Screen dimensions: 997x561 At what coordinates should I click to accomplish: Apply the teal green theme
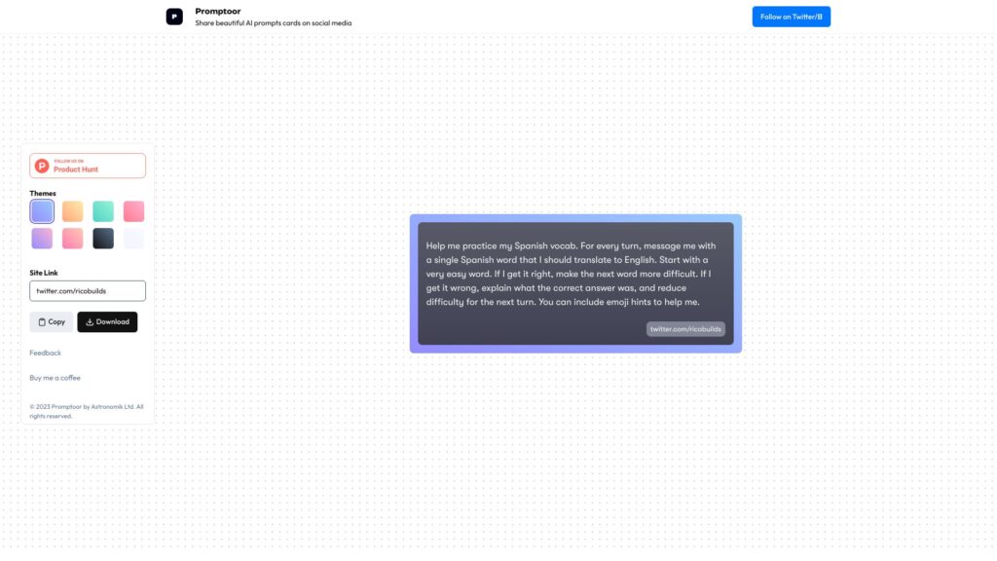pyautogui.click(x=103, y=211)
